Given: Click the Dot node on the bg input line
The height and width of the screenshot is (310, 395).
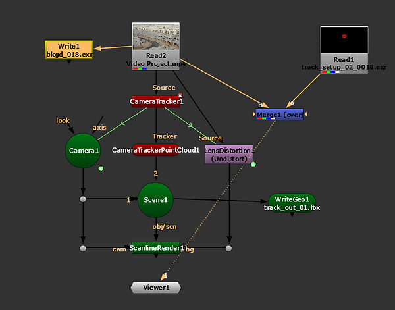Looking at the screenshot, I should click(228, 249).
